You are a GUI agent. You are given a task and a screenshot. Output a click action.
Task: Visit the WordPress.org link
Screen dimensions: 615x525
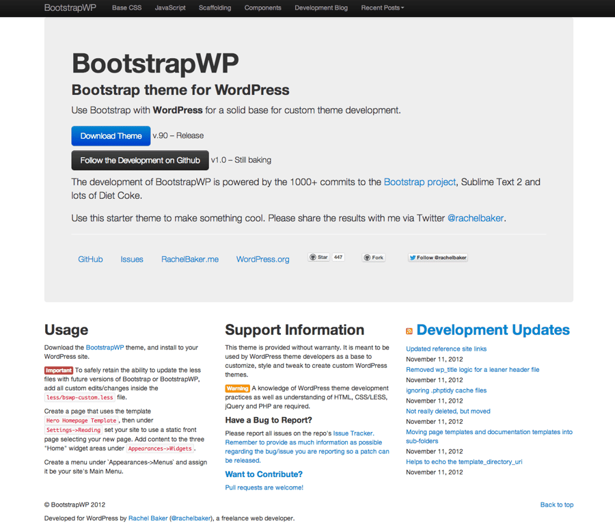263,259
